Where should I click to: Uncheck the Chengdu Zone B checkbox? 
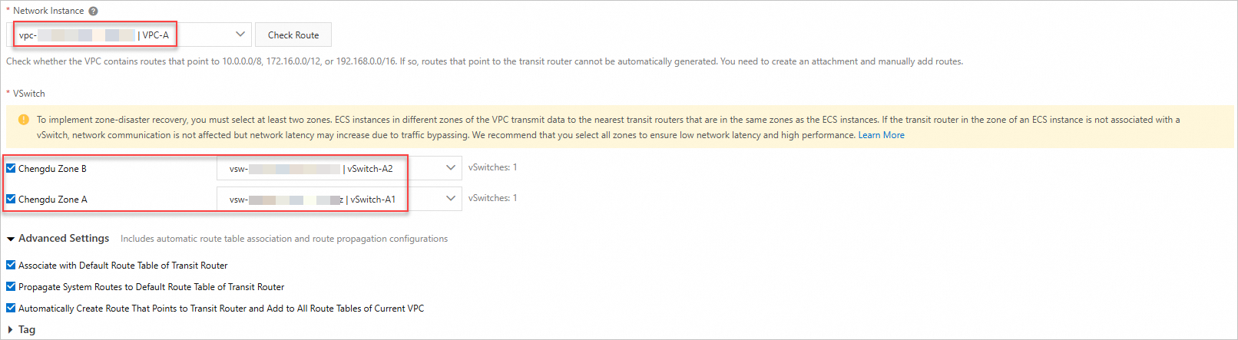(11, 168)
